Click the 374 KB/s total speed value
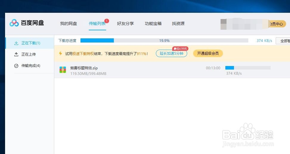The height and width of the screenshot is (154, 290). click(x=264, y=40)
